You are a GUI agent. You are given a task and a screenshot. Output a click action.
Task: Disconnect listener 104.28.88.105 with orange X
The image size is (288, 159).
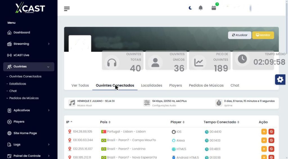264,132
